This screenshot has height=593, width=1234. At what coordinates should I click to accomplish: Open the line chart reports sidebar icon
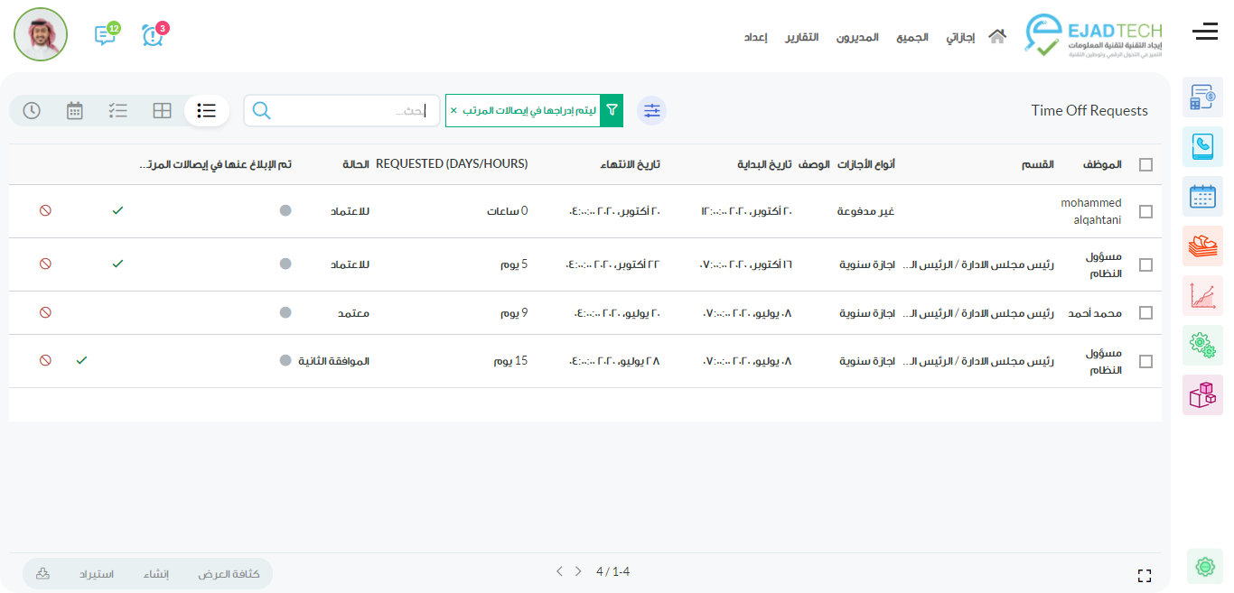1202,295
